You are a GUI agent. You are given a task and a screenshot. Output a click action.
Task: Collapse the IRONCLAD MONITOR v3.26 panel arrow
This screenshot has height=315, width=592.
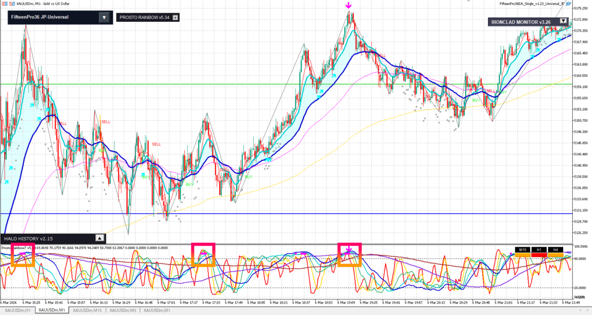pos(564,21)
